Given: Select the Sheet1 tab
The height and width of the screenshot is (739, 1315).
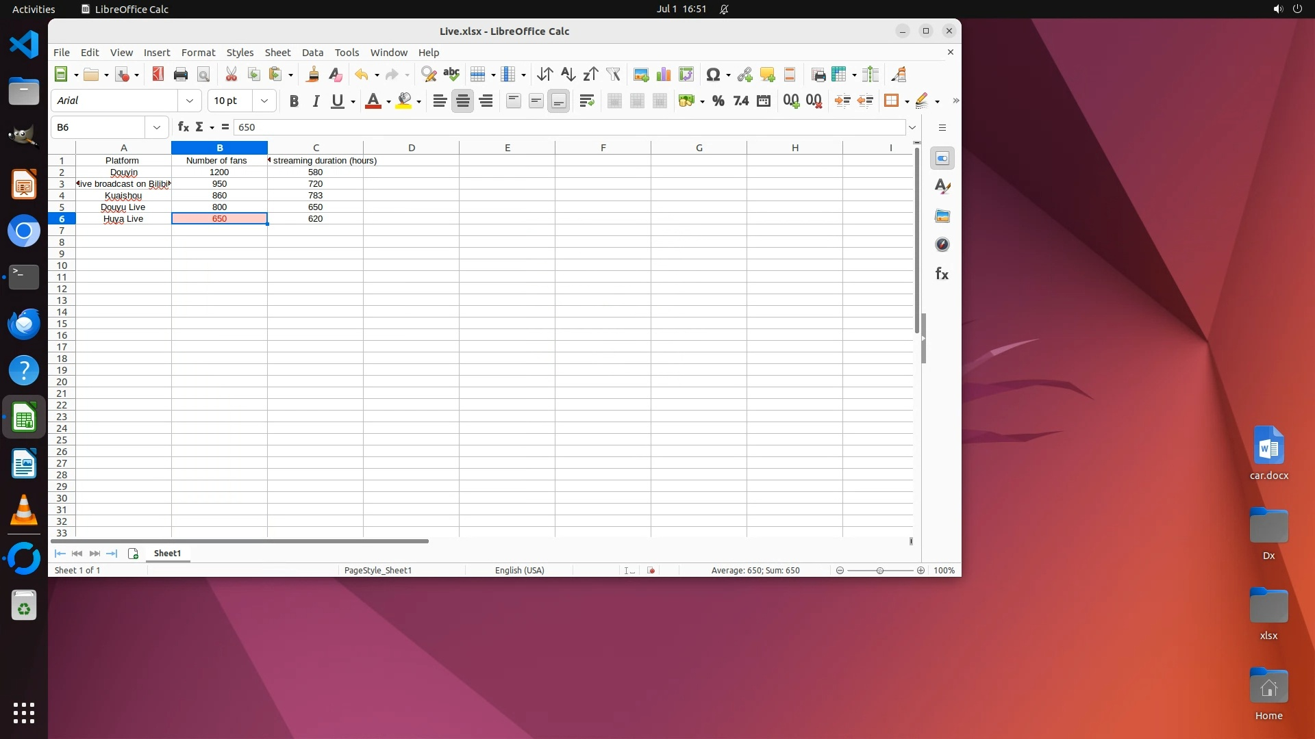Looking at the screenshot, I should (x=167, y=554).
